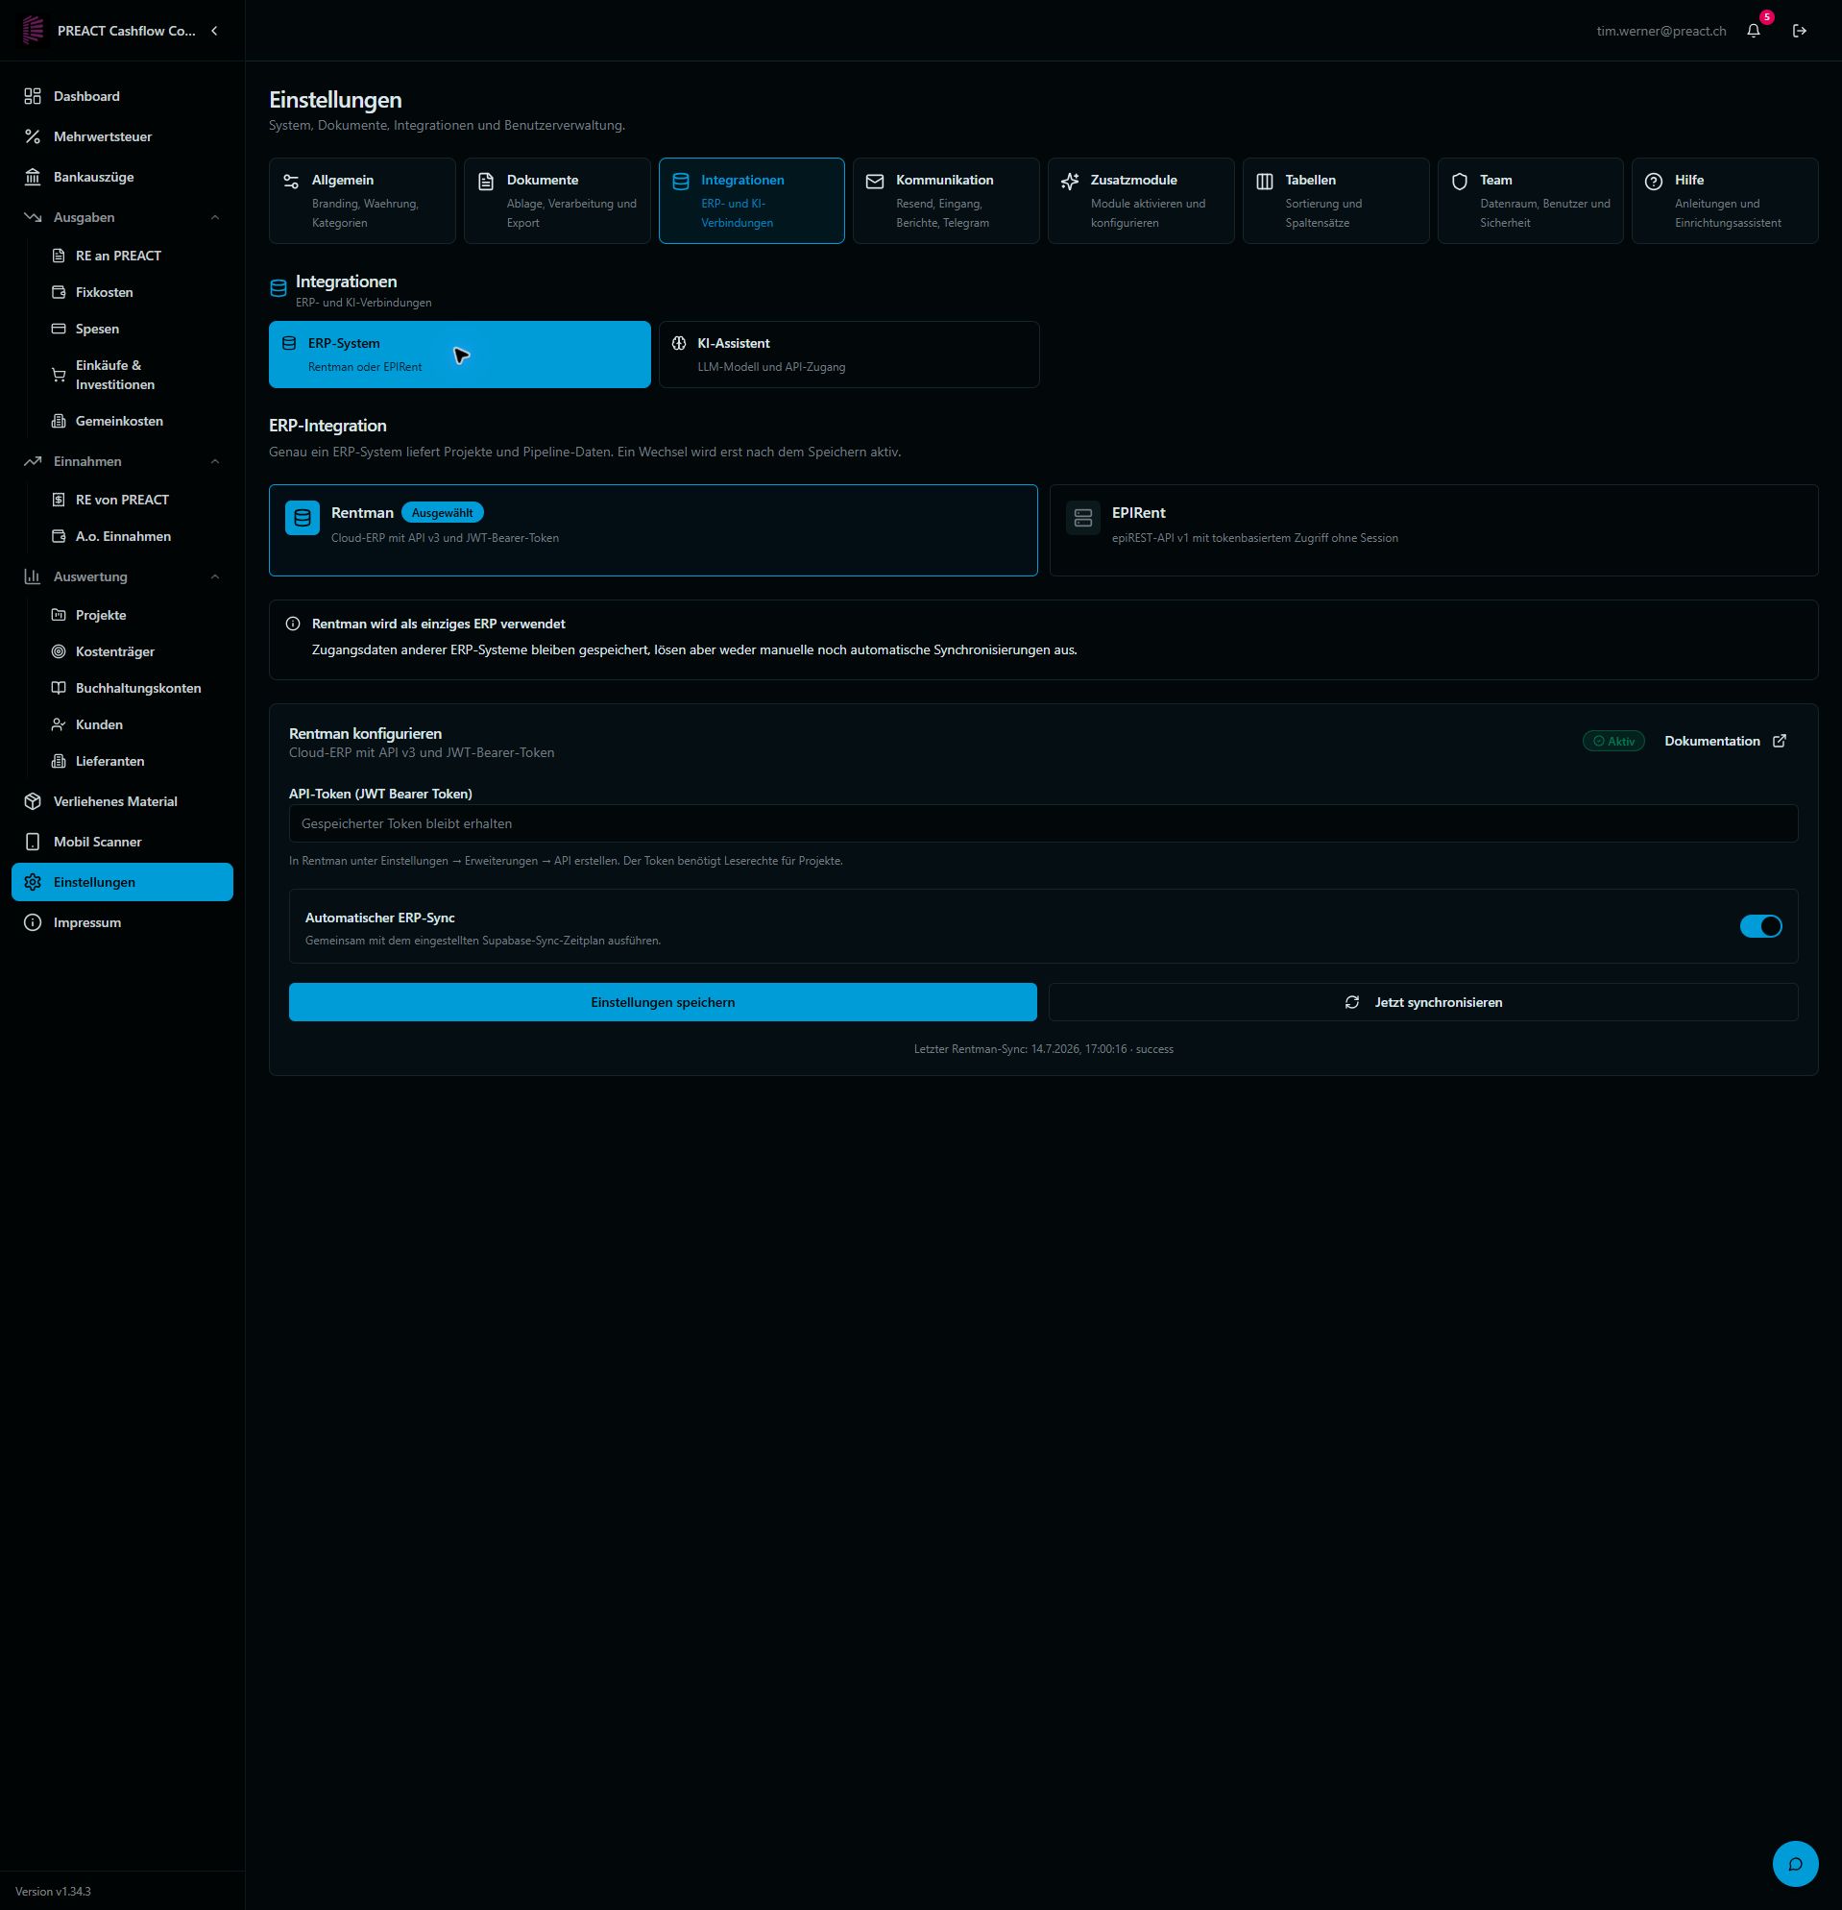Switch to the Kommunikation settings tab
This screenshot has height=1910, width=1842.
946,201
